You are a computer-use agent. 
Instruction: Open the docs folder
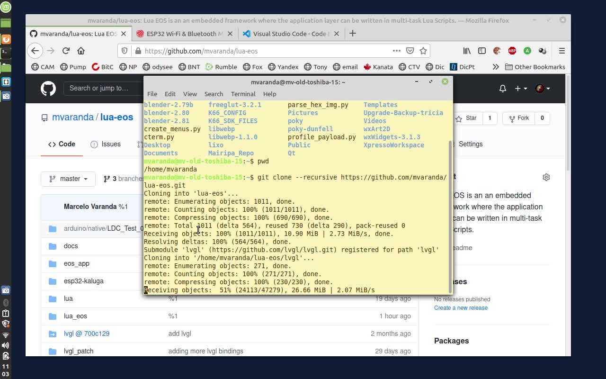pyautogui.click(x=71, y=246)
